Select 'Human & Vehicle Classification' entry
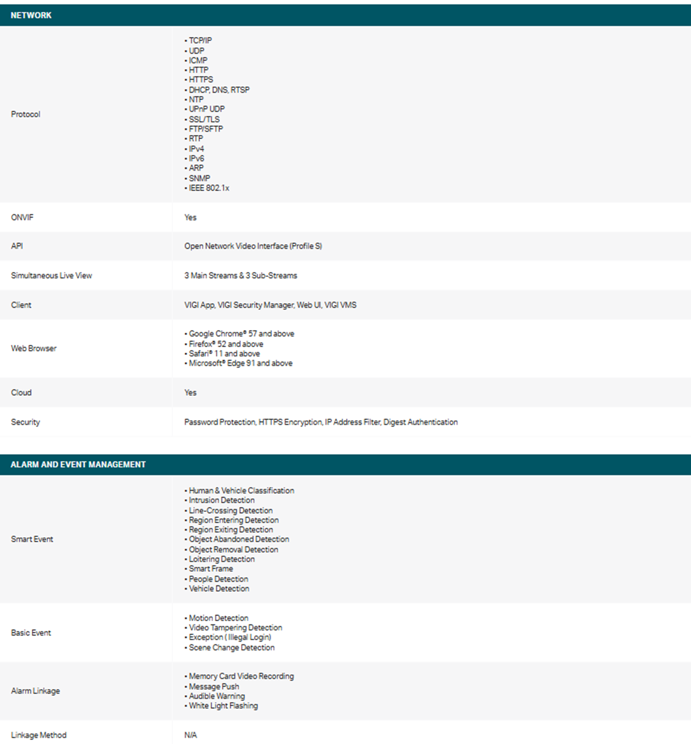Screen dimensions: 691x744 [241, 491]
